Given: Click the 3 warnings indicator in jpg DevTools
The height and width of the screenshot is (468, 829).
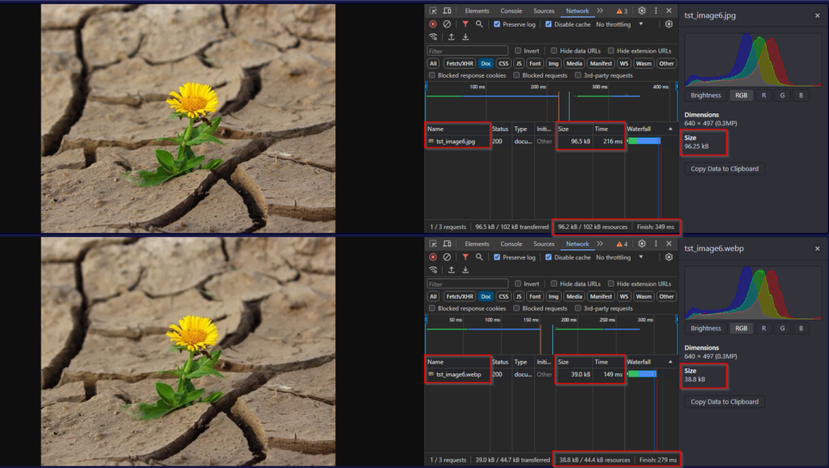Looking at the screenshot, I should 622,11.
